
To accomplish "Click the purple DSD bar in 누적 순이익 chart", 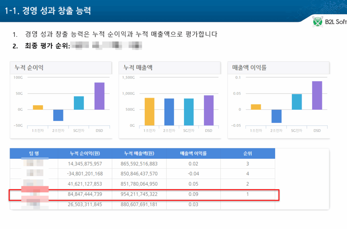I will 99,96.
